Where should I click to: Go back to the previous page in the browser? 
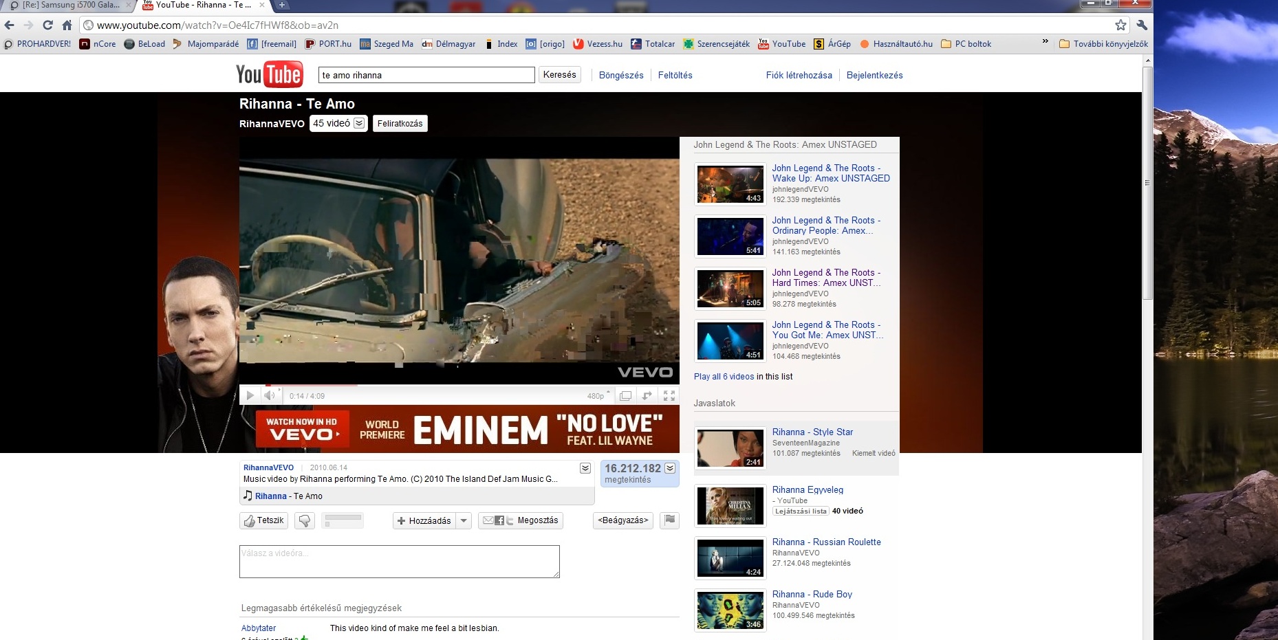tap(10, 25)
